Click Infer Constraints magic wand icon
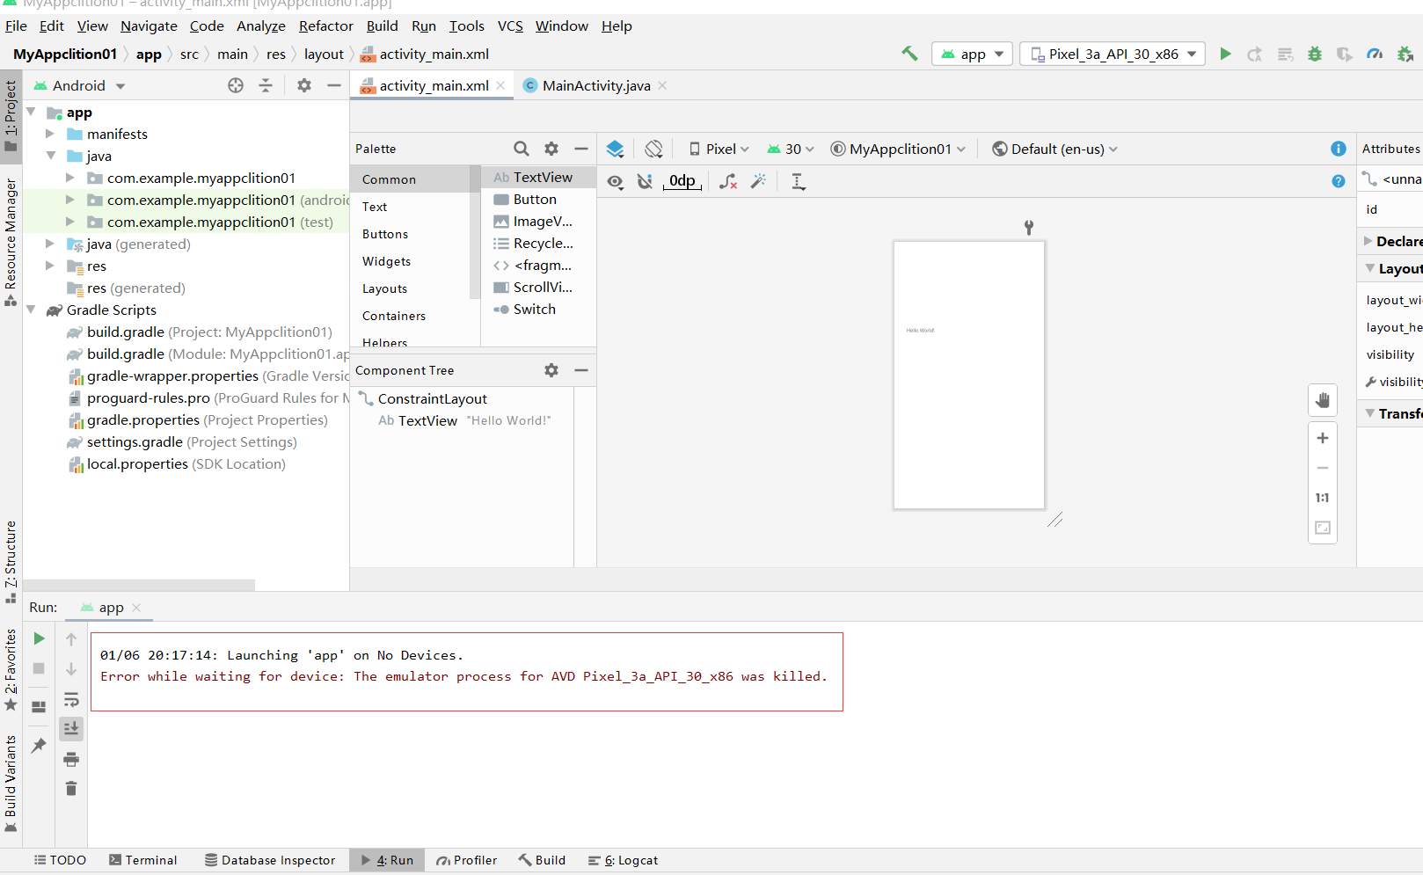 tap(758, 181)
